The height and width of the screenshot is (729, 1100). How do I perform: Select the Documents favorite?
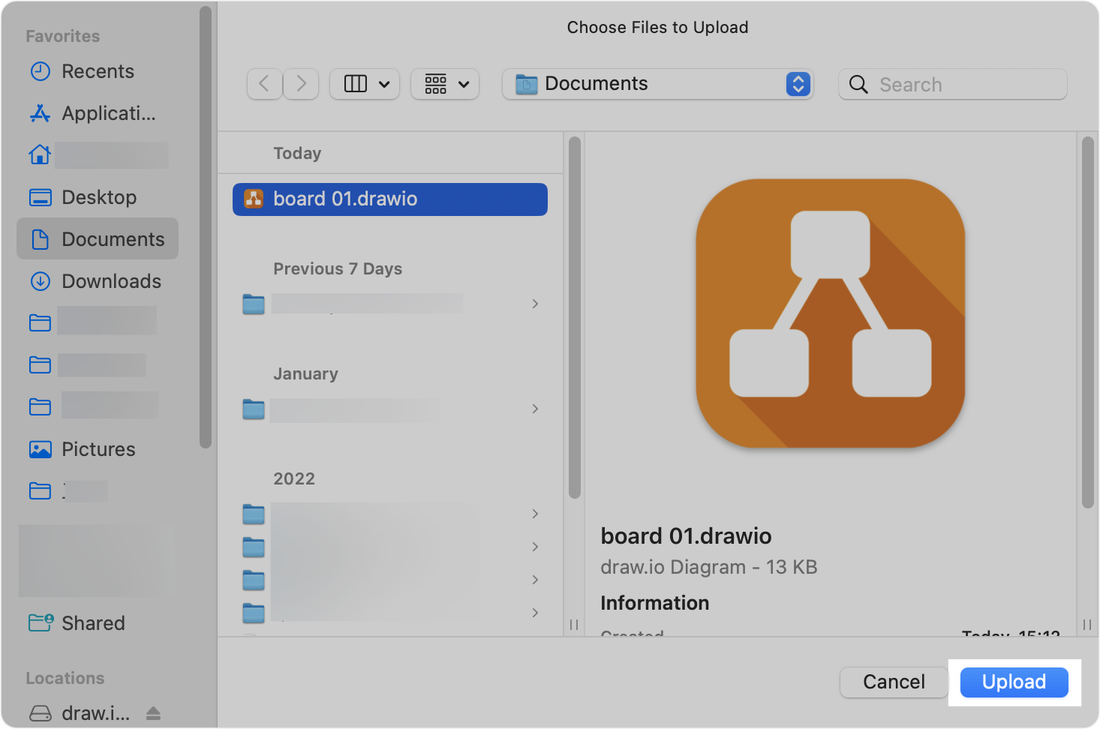coord(113,238)
